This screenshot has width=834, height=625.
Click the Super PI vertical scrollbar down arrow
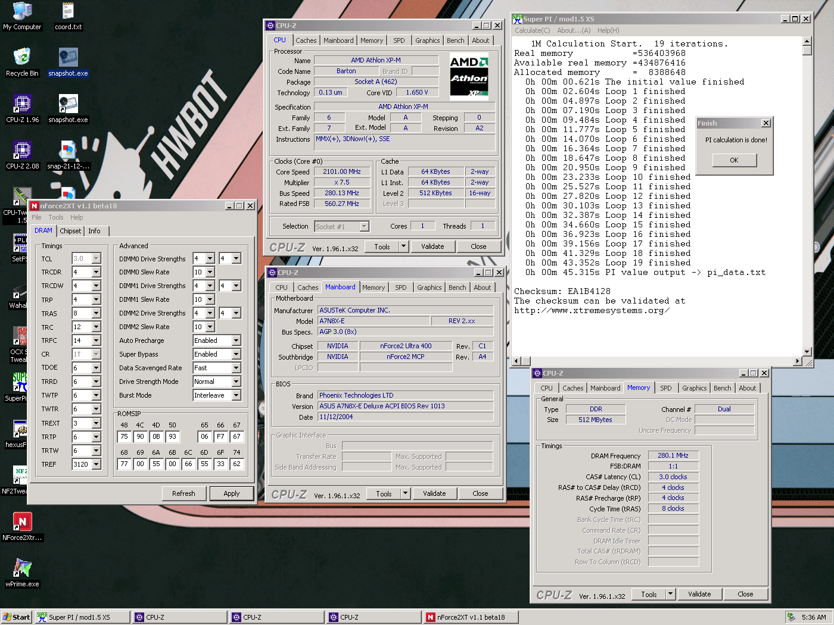click(807, 352)
